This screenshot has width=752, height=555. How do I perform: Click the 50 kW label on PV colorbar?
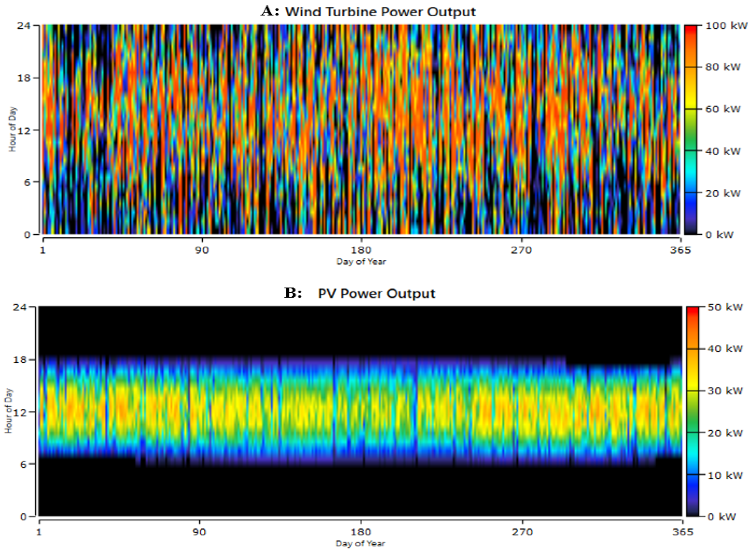coord(725,307)
